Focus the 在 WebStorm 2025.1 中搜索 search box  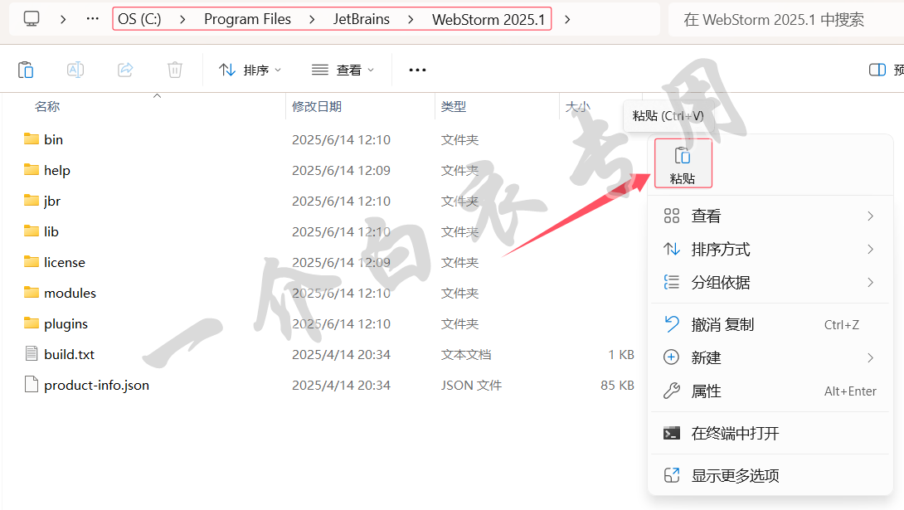click(785, 20)
